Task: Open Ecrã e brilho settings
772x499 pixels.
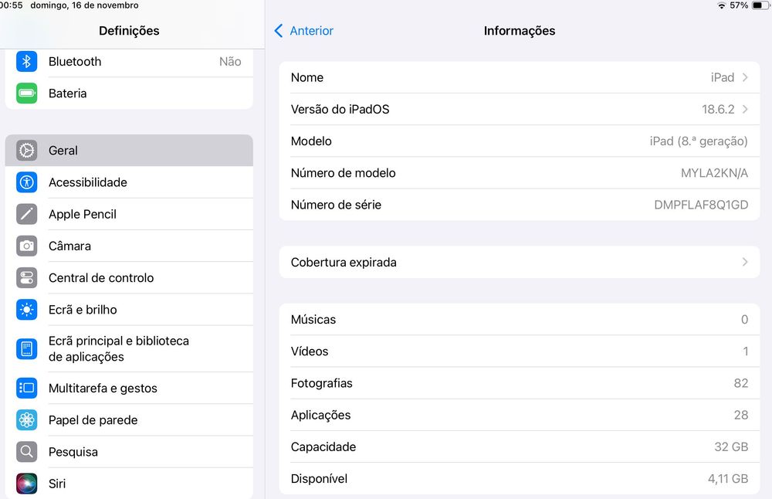Action: (x=129, y=310)
